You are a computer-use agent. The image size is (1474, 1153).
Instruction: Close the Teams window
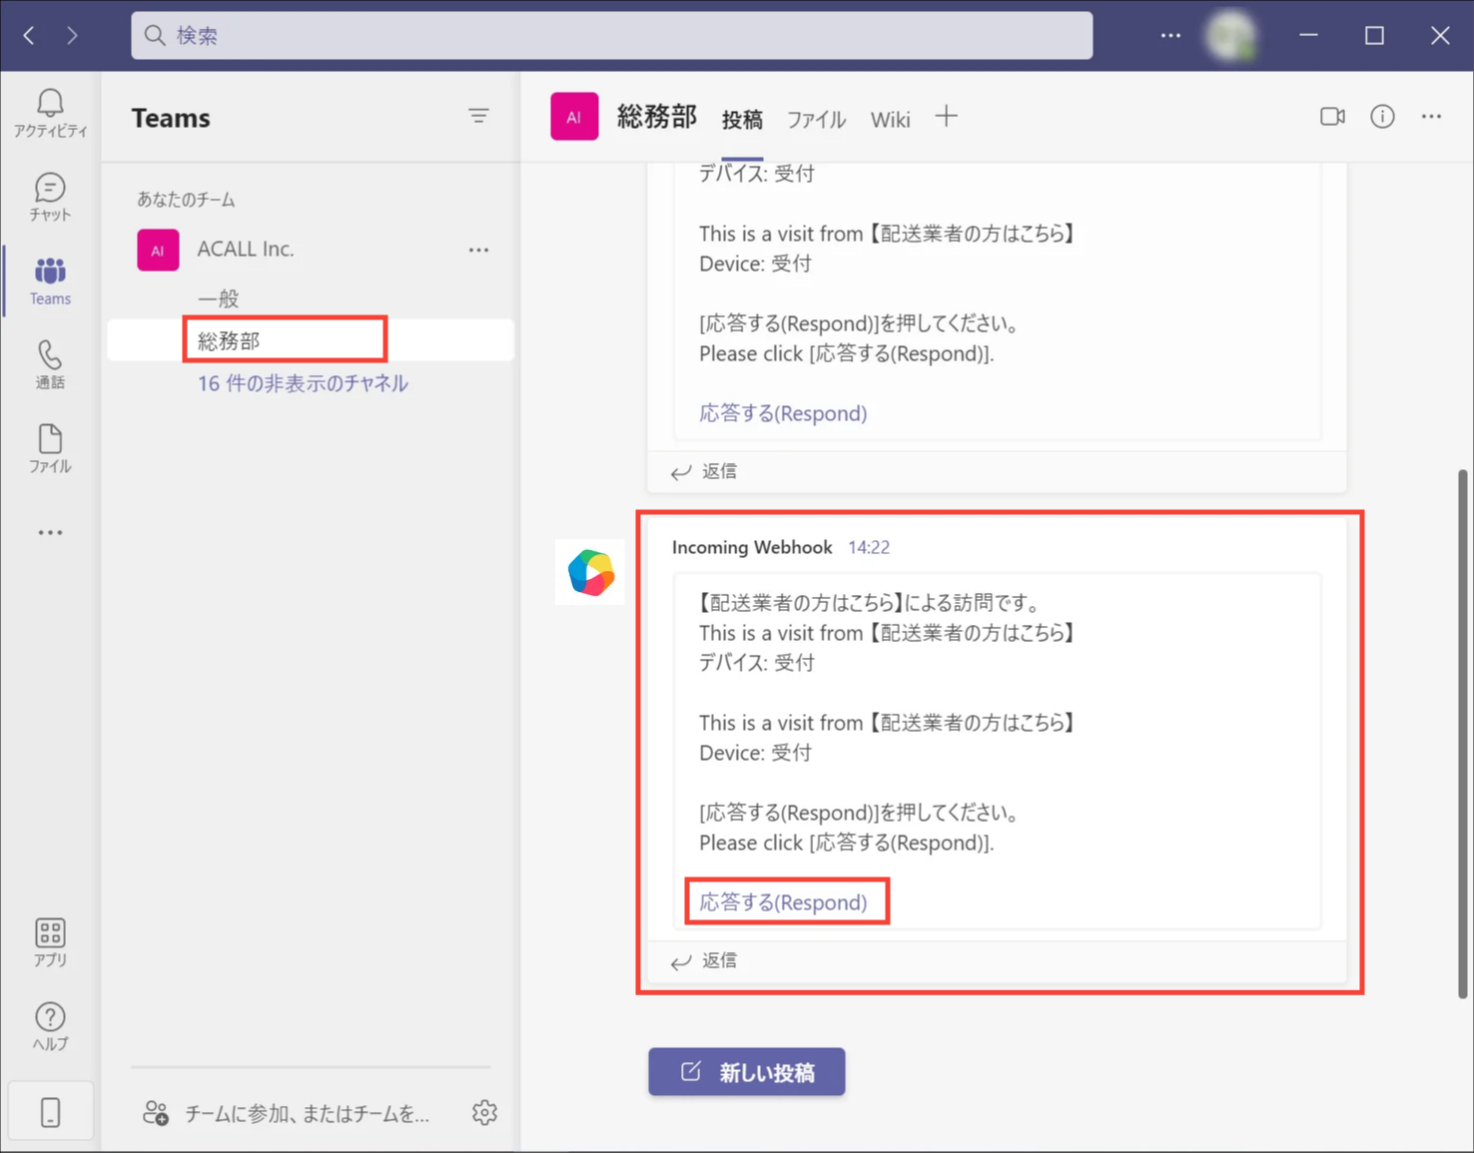click(1440, 36)
